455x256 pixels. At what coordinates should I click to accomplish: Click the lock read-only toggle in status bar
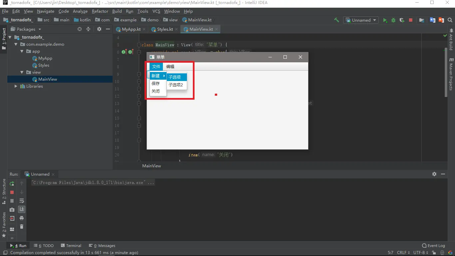pyautogui.click(x=434, y=253)
